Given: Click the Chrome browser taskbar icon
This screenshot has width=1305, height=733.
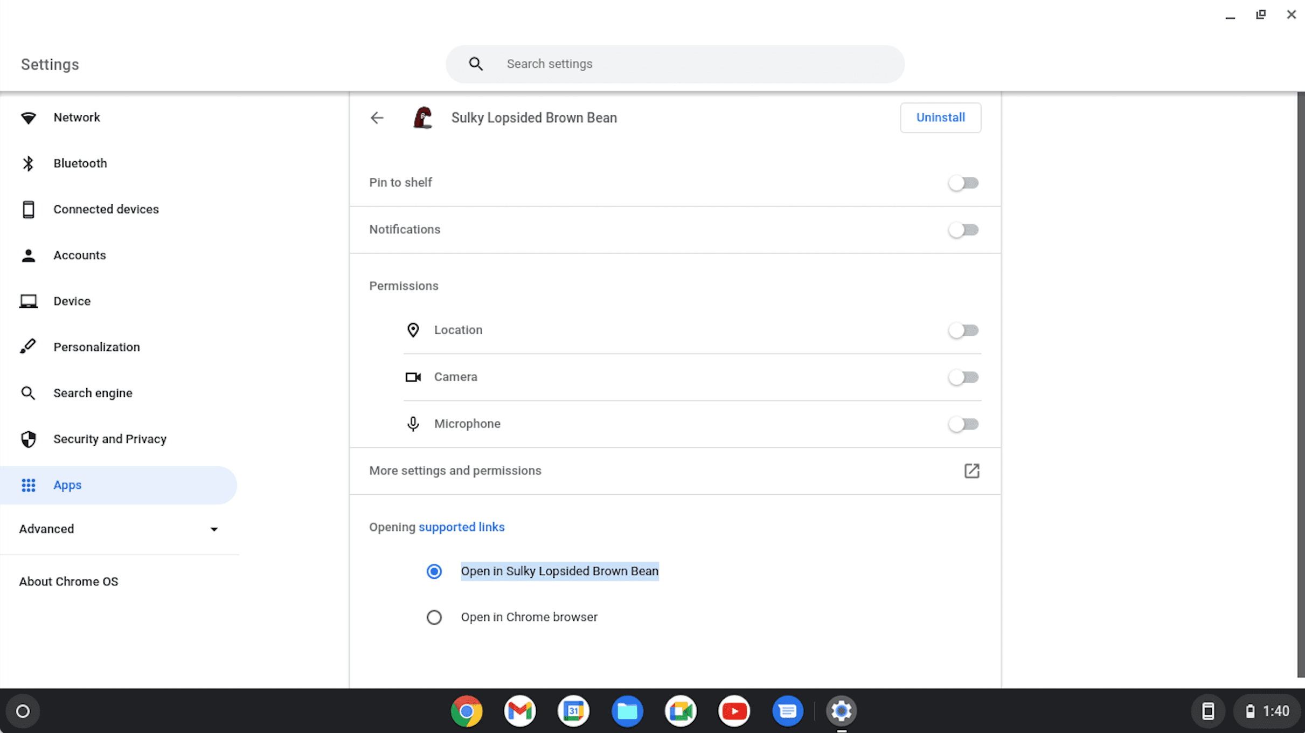Looking at the screenshot, I should click(466, 710).
